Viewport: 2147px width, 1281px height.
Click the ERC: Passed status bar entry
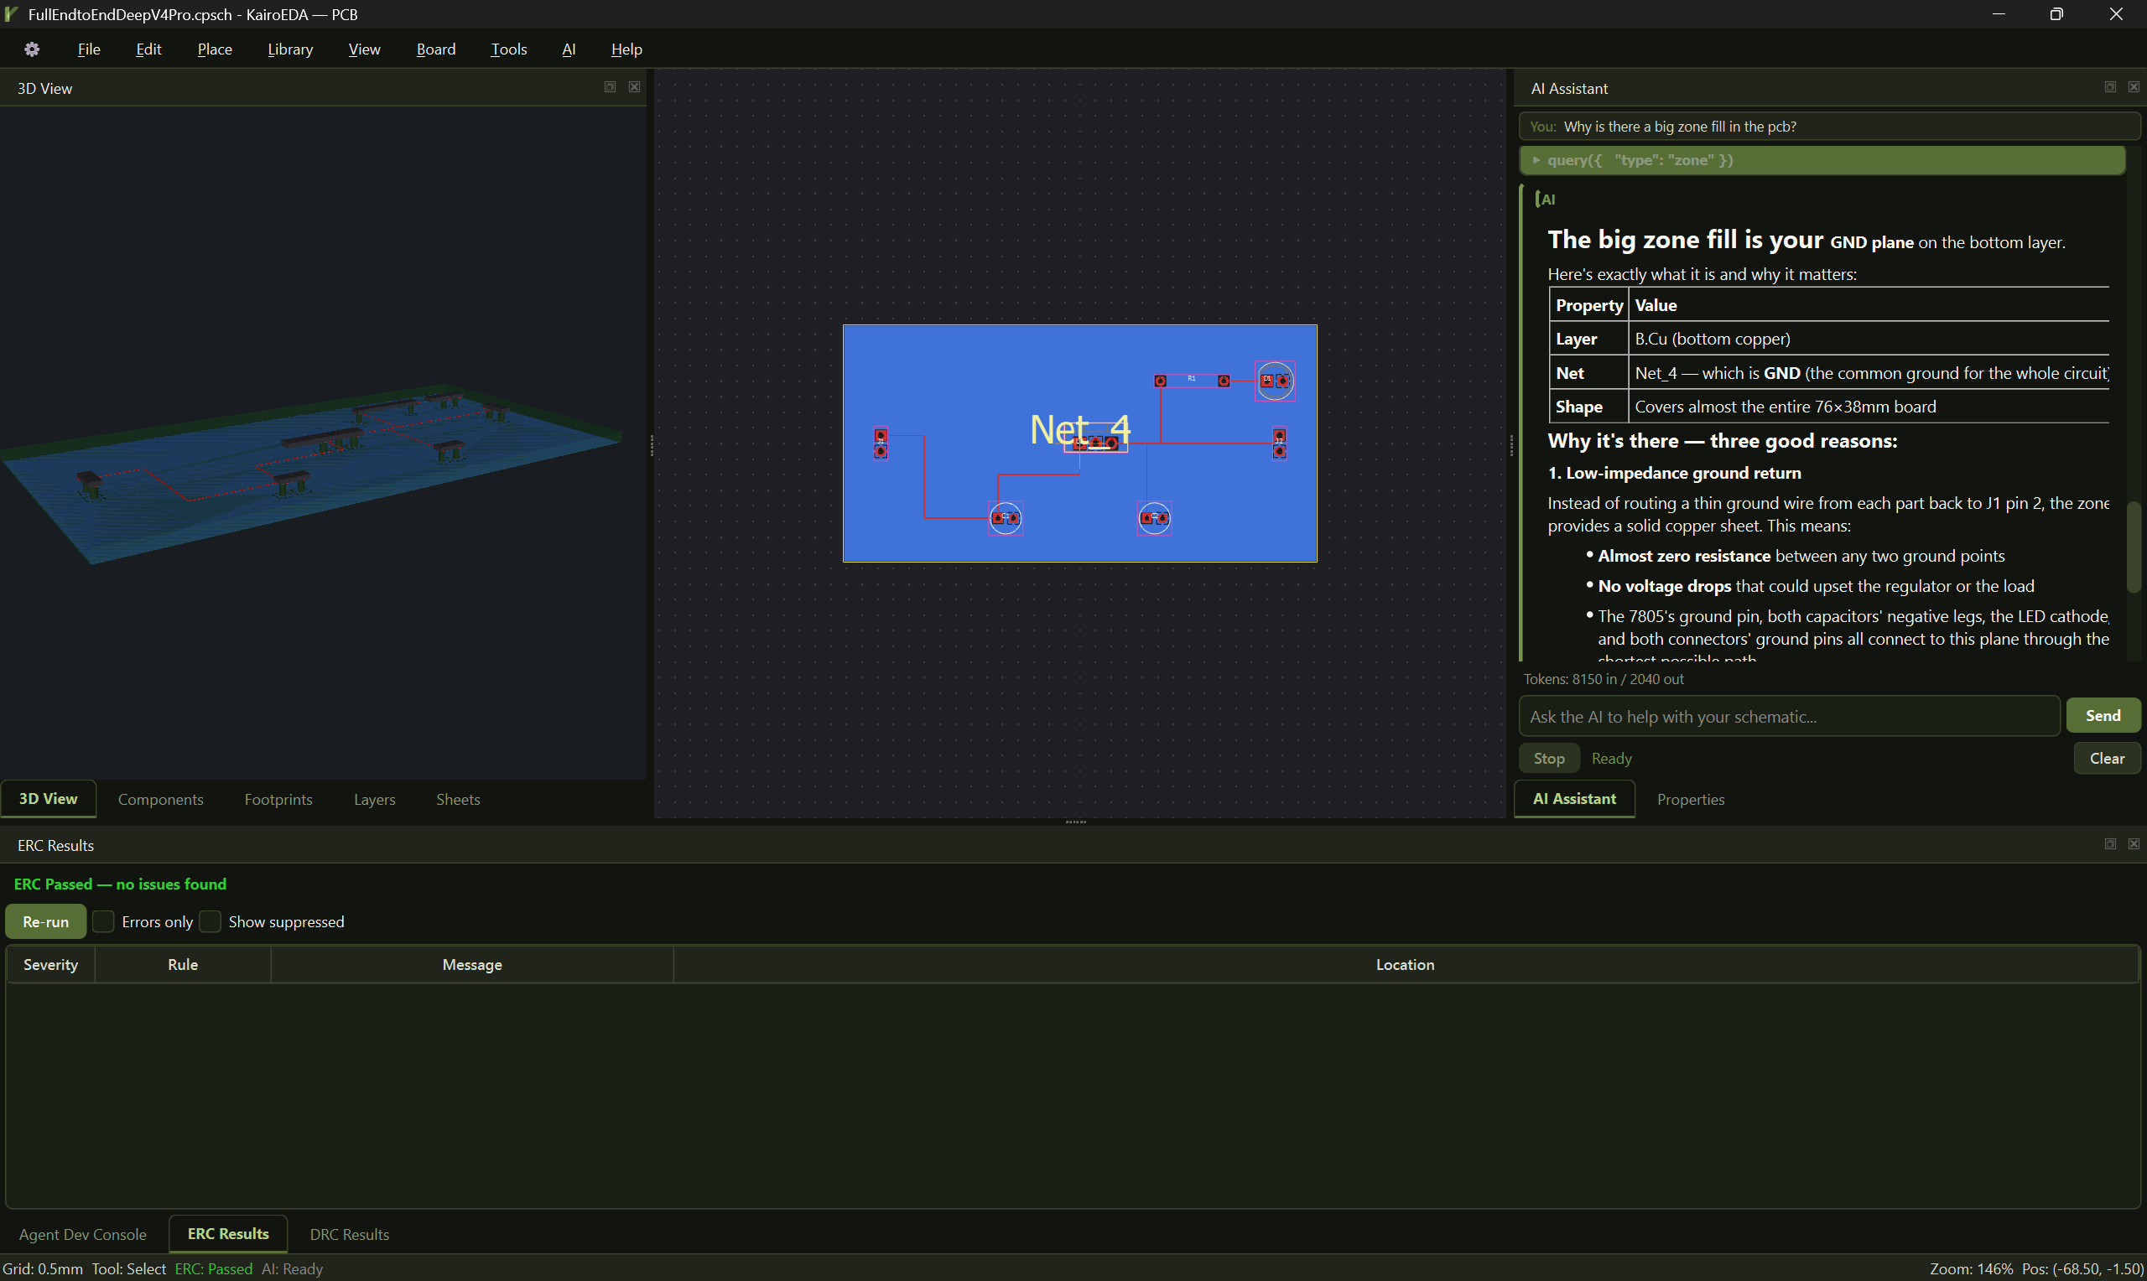(x=213, y=1269)
